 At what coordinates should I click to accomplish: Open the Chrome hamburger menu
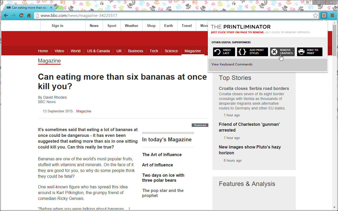pyautogui.click(x=332, y=16)
